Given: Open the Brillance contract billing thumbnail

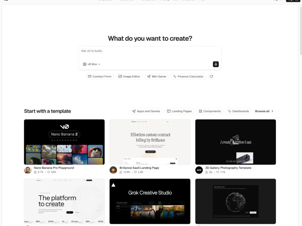Looking at the screenshot, I should pyautogui.click(x=150, y=142).
